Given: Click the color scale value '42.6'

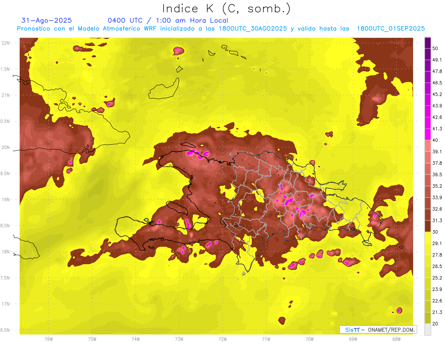Looking at the screenshot, I should click(x=437, y=117).
